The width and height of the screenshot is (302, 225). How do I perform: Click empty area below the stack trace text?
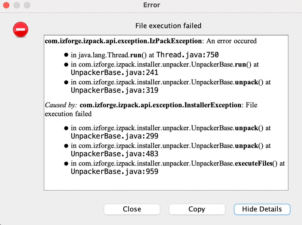166,183
